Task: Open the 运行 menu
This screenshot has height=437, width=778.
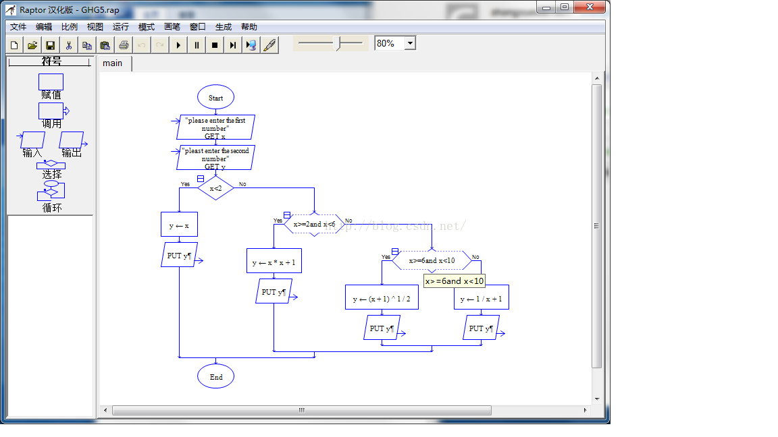Action: pyautogui.click(x=121, y=27)
